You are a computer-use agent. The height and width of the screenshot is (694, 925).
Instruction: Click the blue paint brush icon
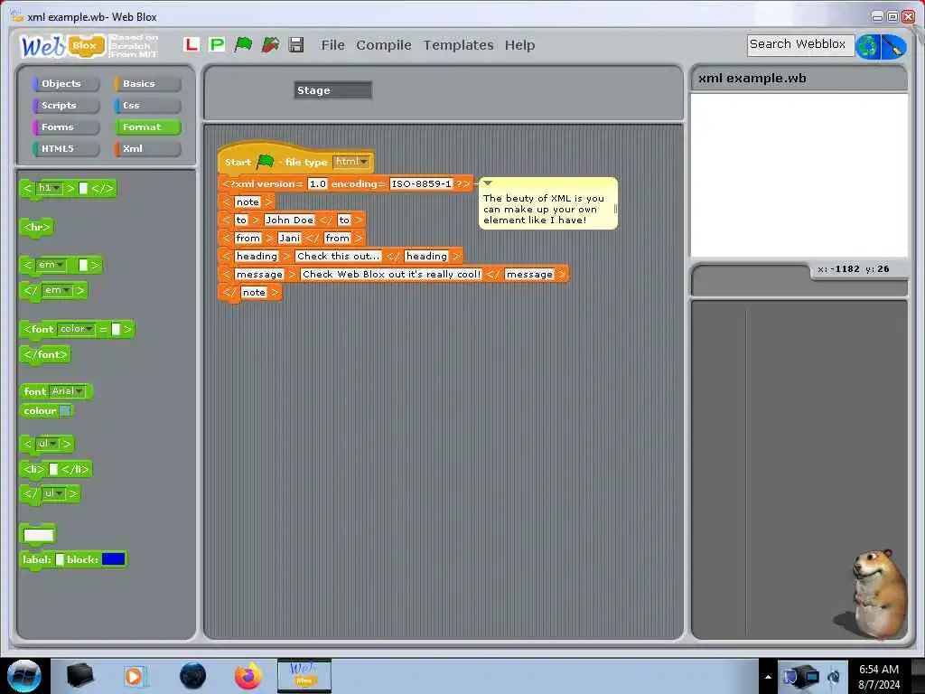[893, 46]
